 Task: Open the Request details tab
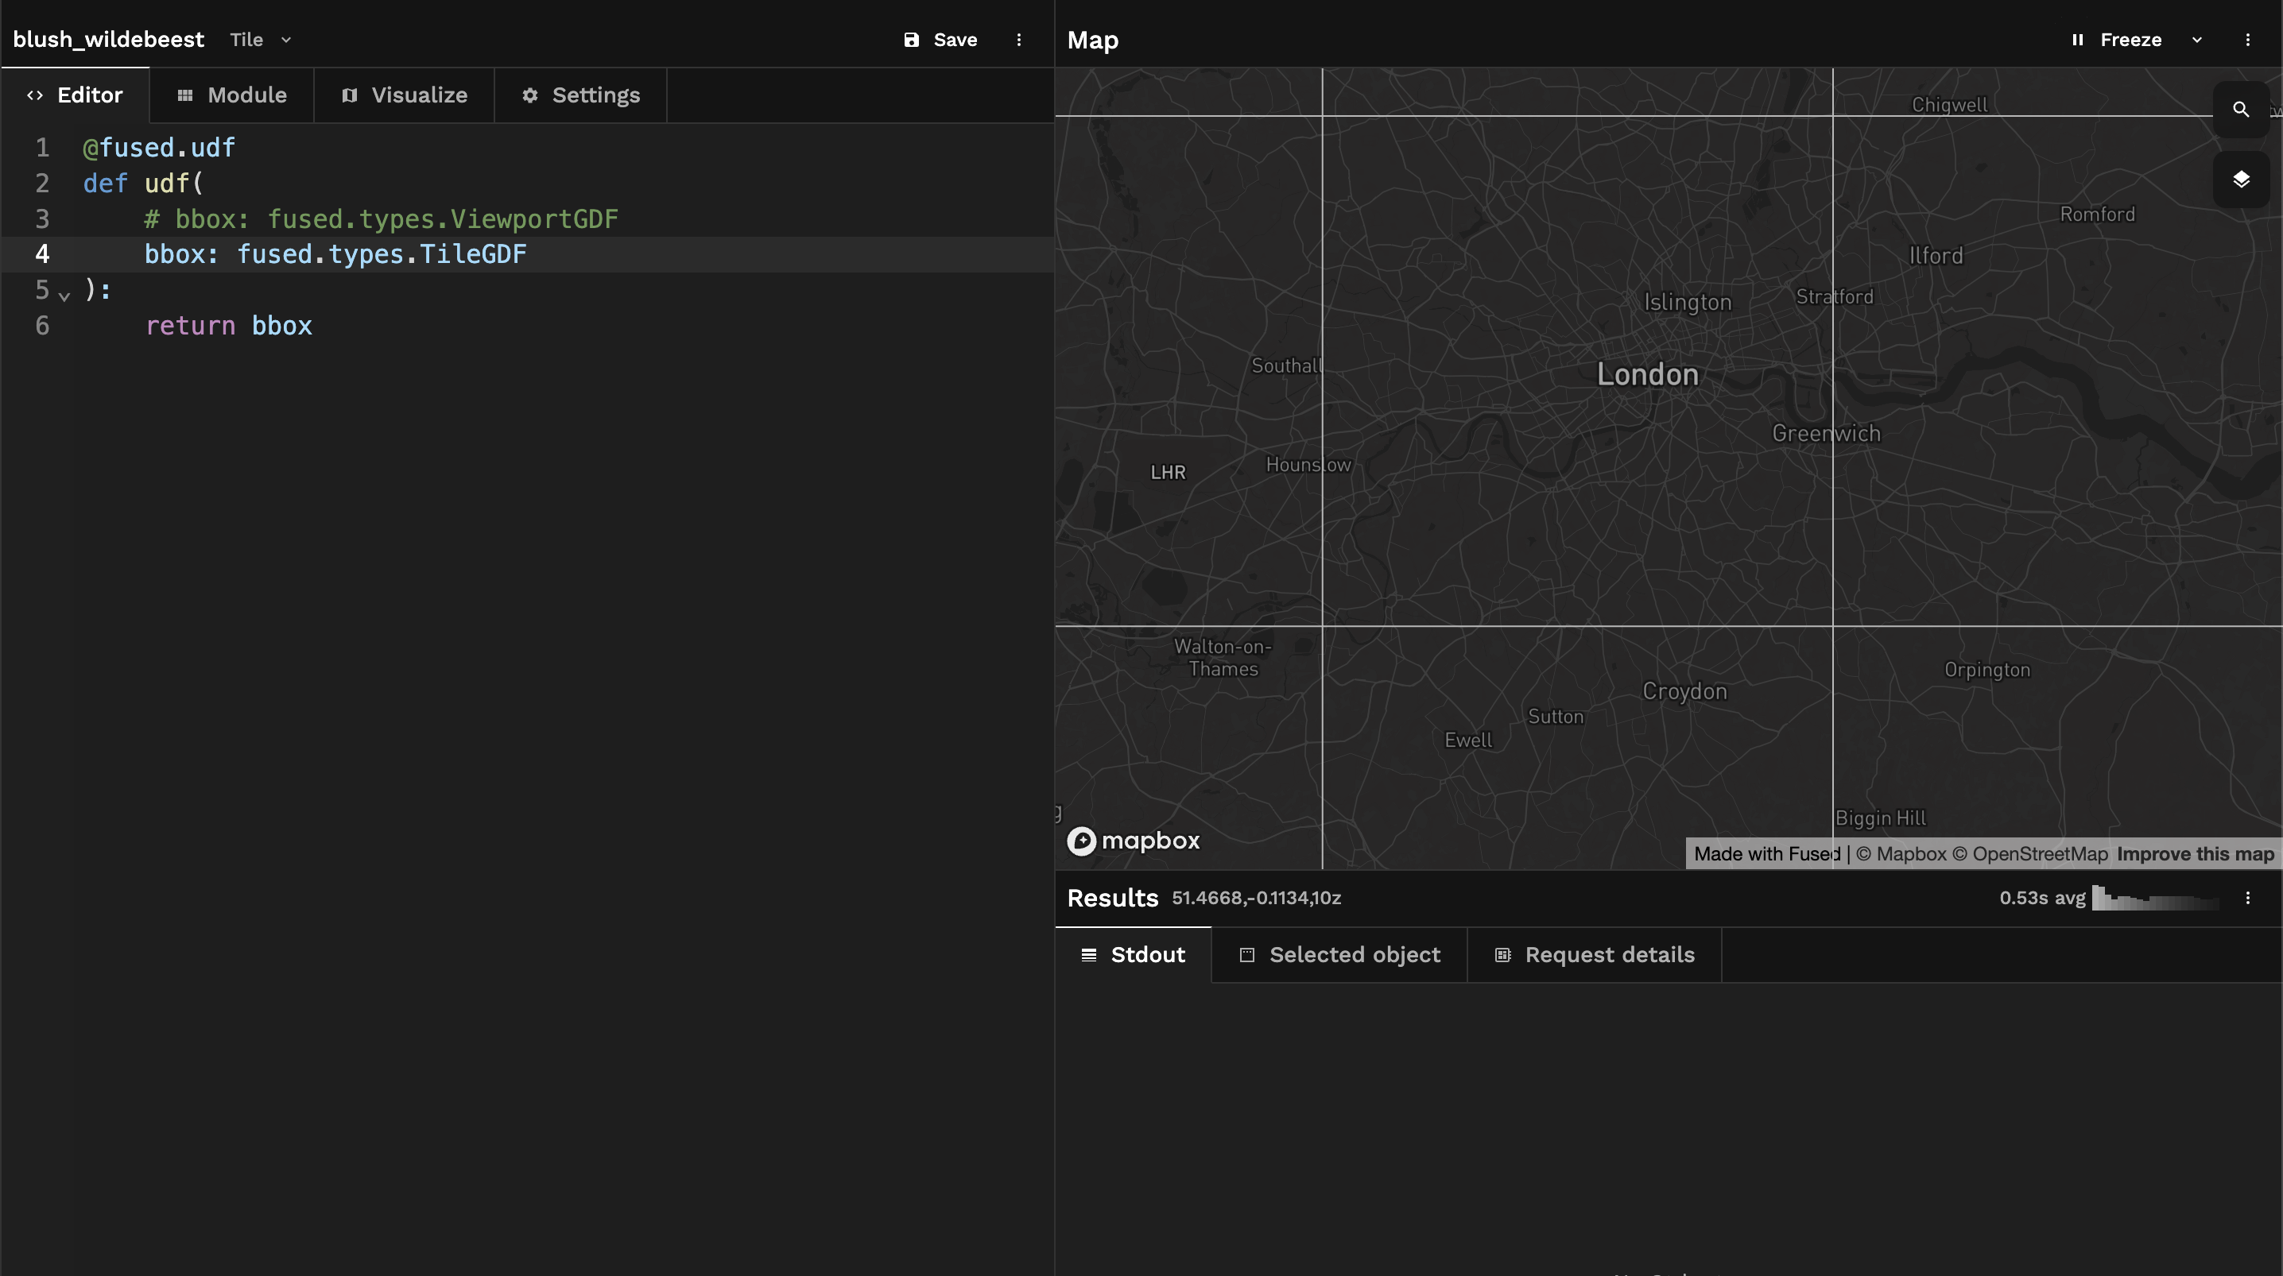coord(1595,955)
